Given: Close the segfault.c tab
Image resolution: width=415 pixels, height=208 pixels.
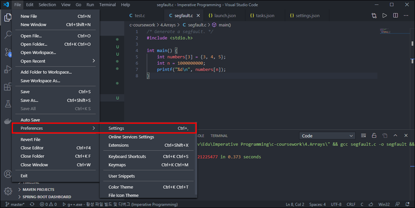Looking at the screenshot, I should 198,16.
